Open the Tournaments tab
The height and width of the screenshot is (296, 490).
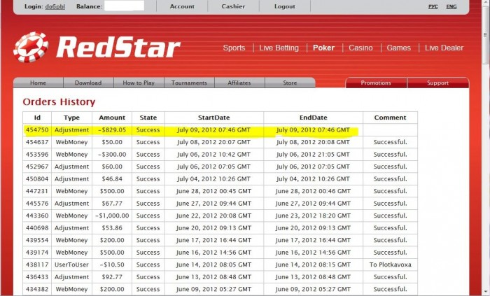189,83
